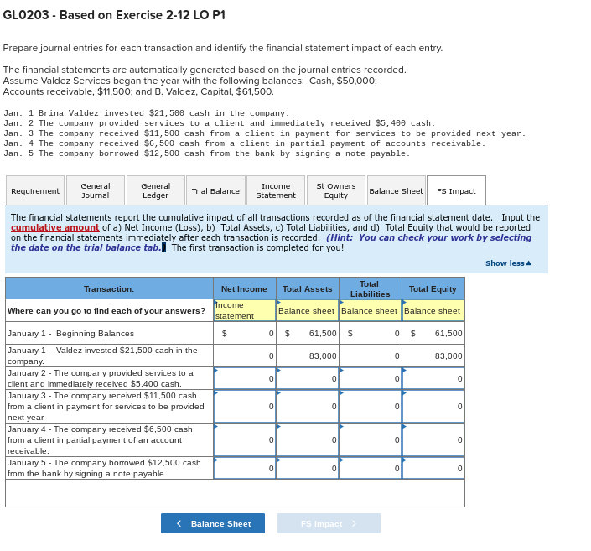Open the Total Equity source dropdown
Image resolution: width=591 pixels, height=551 pixels.
pyautogui.click(x=433, y=310)
